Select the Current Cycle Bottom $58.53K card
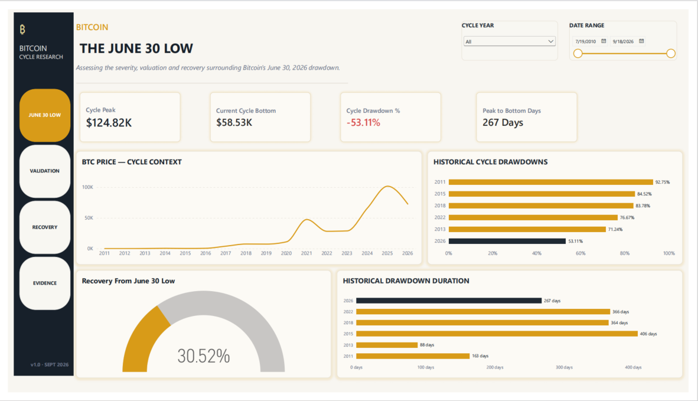 (260, 117)
